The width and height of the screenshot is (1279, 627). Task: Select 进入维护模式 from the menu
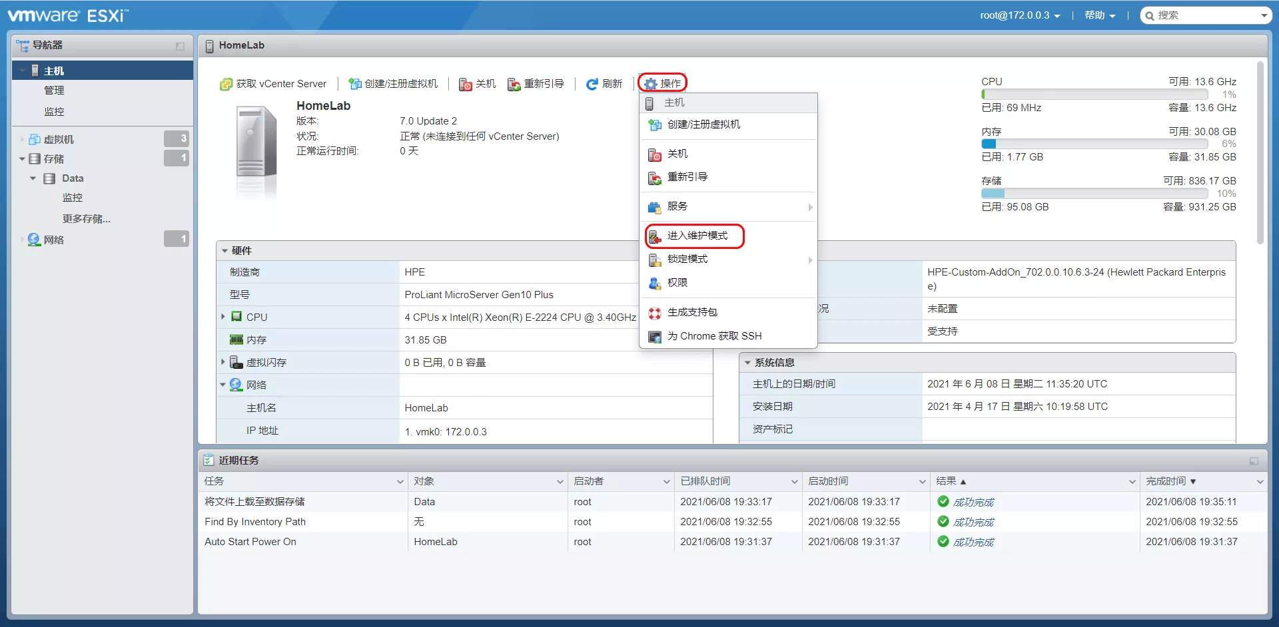(697, 236)
